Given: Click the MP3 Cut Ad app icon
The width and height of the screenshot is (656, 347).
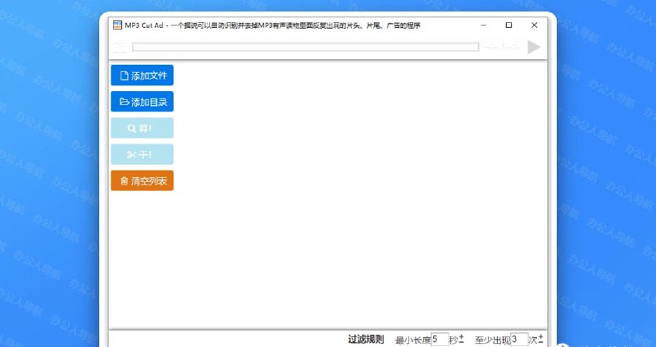Looking at the screenshot, I should (118, 25).
